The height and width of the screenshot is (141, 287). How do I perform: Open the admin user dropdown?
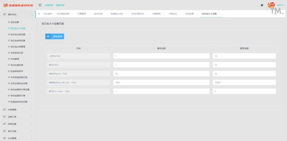(x=281, y=5)
